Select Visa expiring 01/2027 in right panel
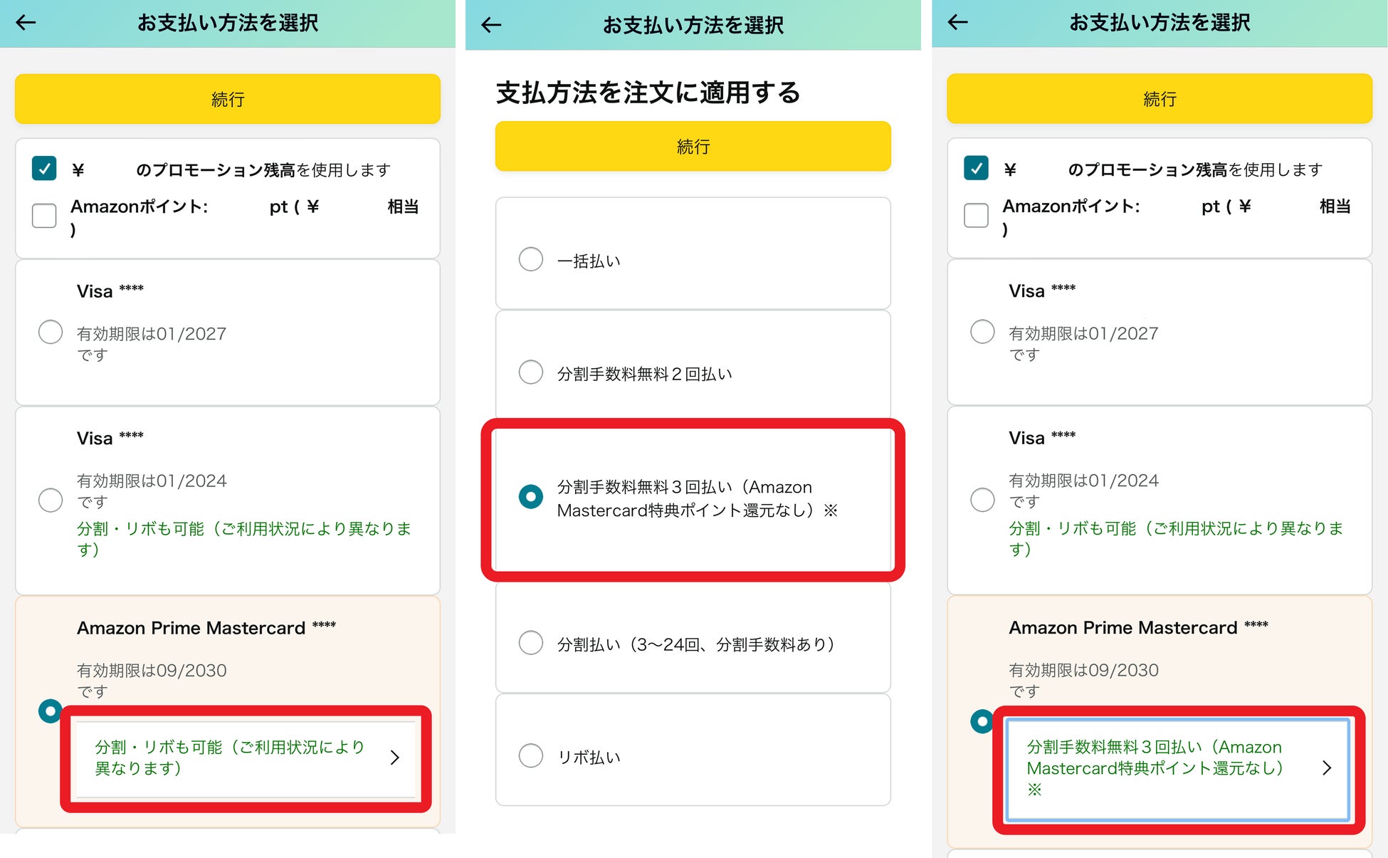This screenshot has height=858, width=1388. pos(982,332)
